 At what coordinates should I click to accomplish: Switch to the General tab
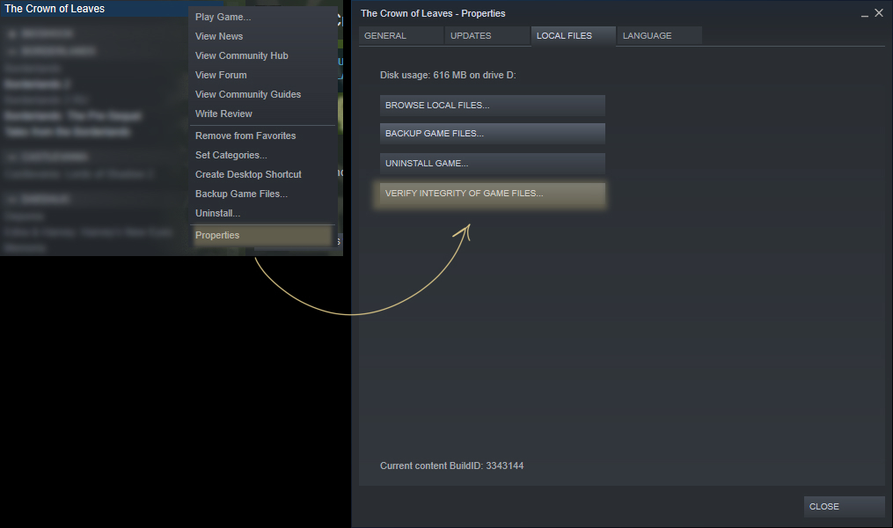click(x=401, y=36)
